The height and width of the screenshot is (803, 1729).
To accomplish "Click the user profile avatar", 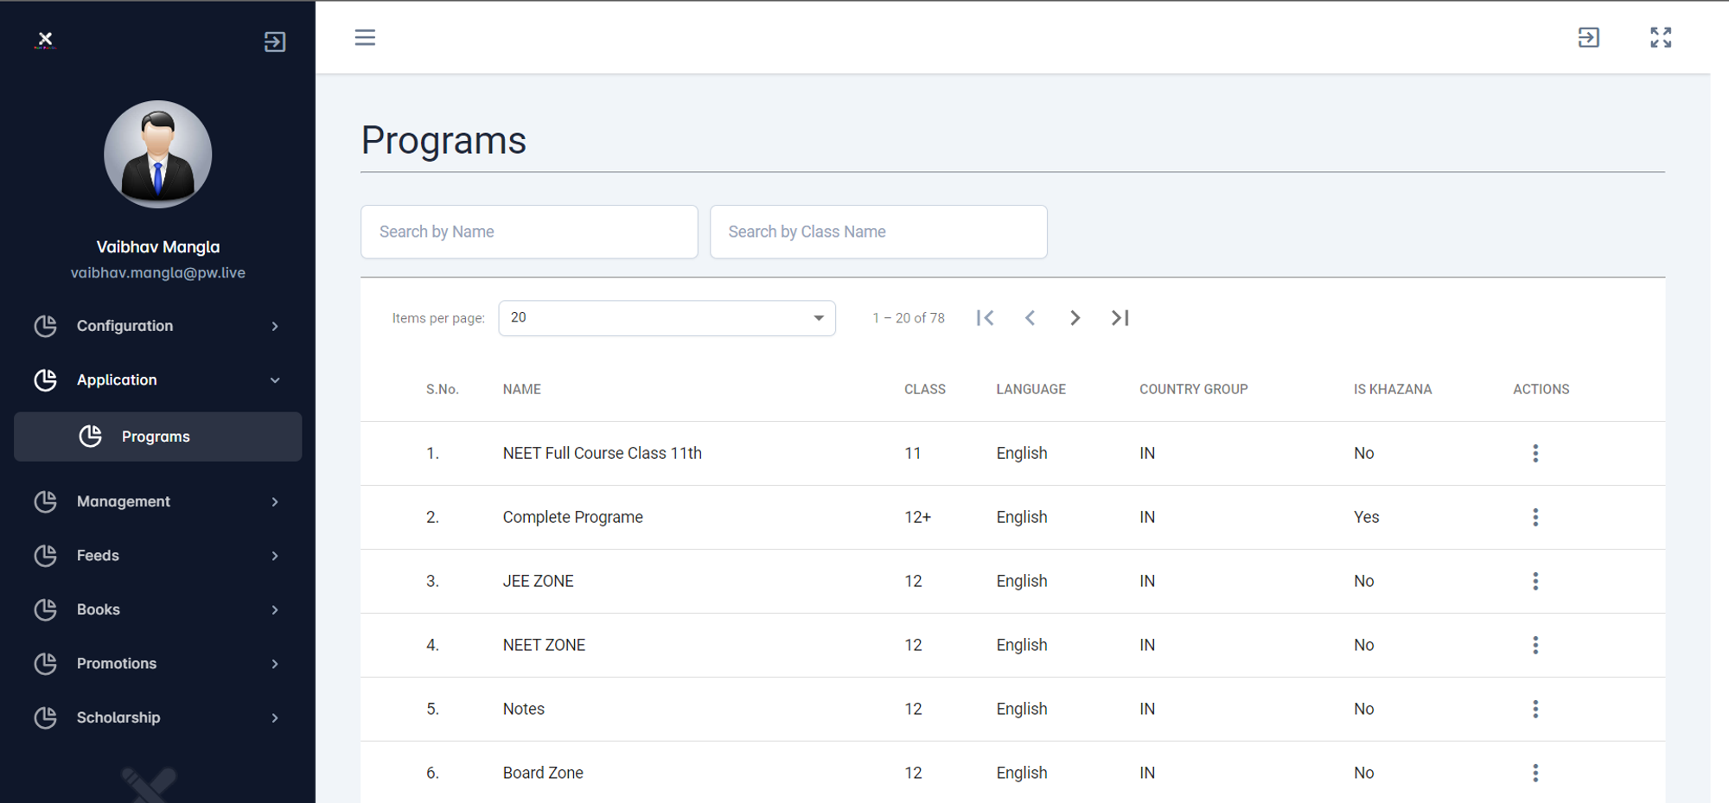I will (x=158, y=155).
